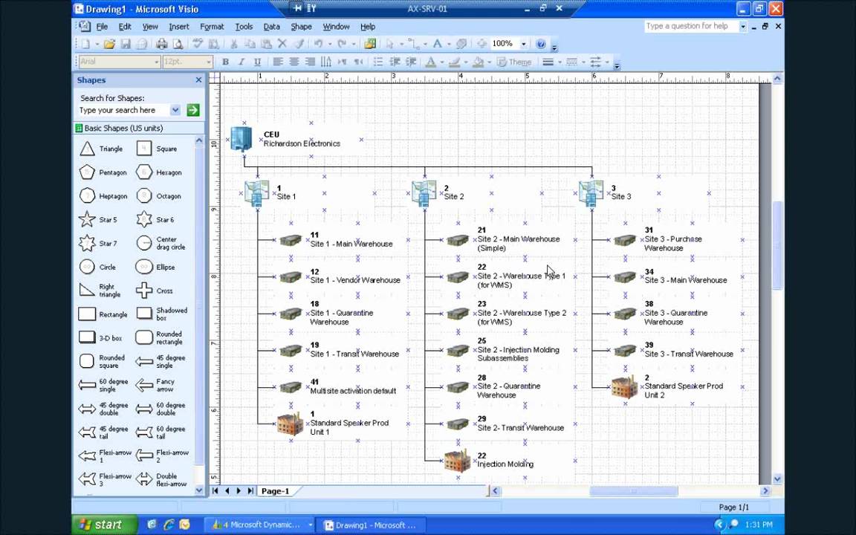The width and height of the screenshot is (856, 535).
Task: Open the File menu
Action: click(102, 26)
